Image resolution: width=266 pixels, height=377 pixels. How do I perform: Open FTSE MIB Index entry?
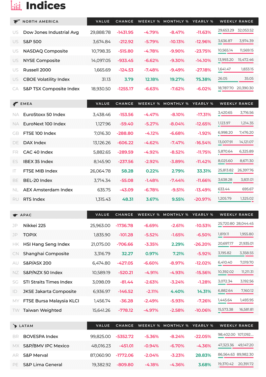40,171
